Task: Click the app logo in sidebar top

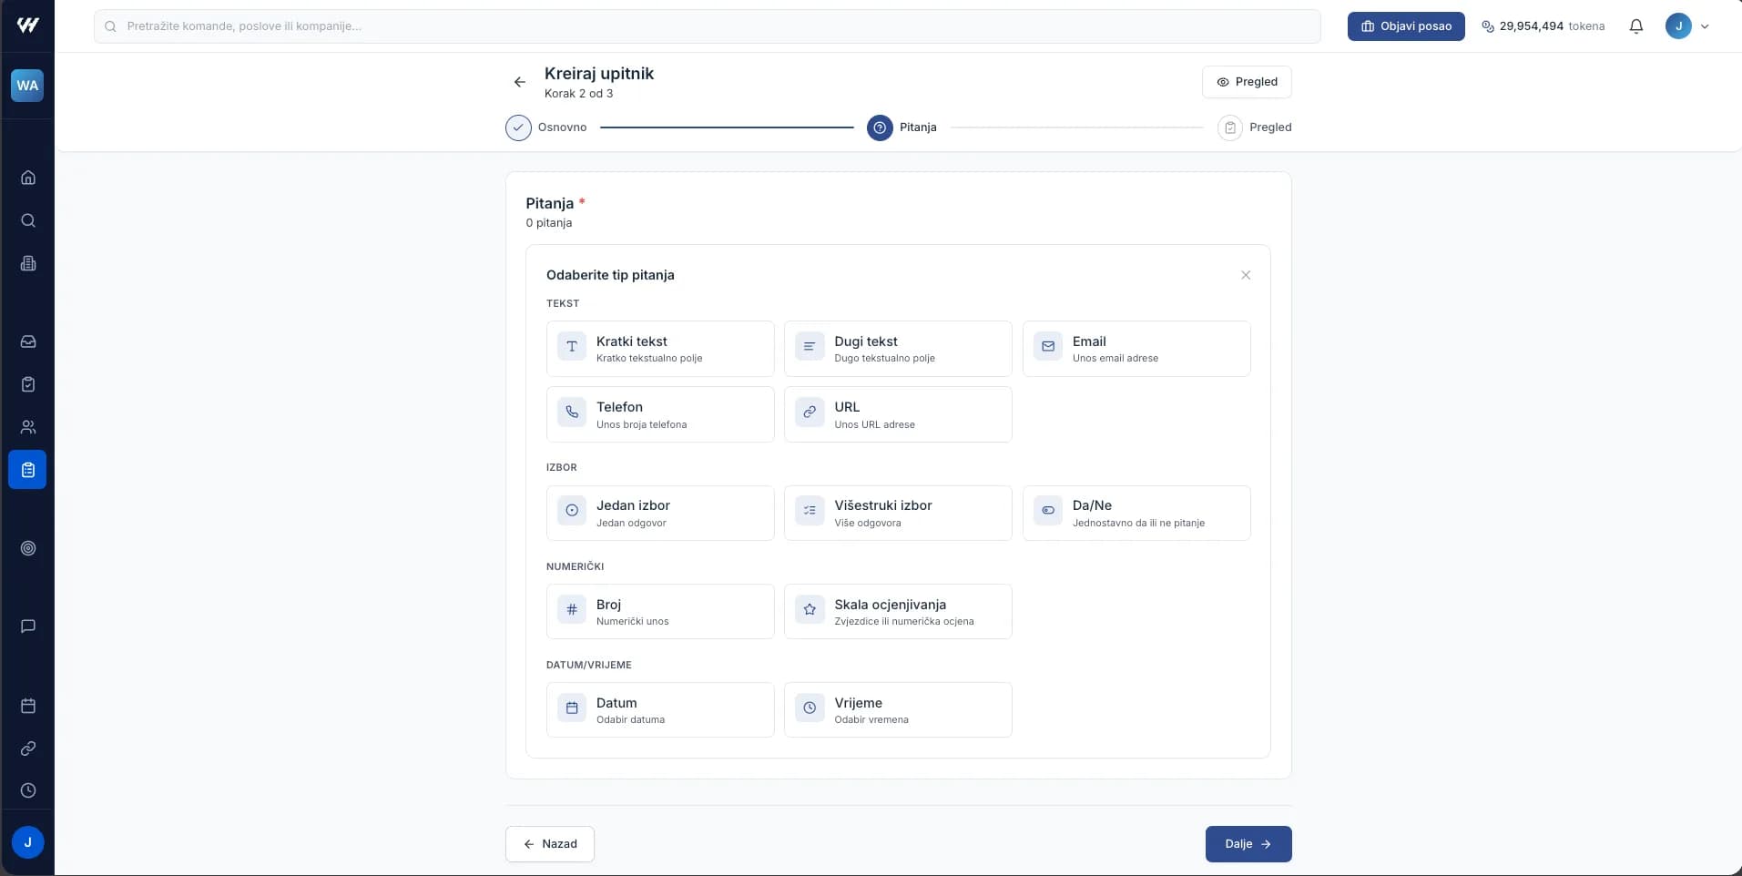Action: (x=27, y=25)
